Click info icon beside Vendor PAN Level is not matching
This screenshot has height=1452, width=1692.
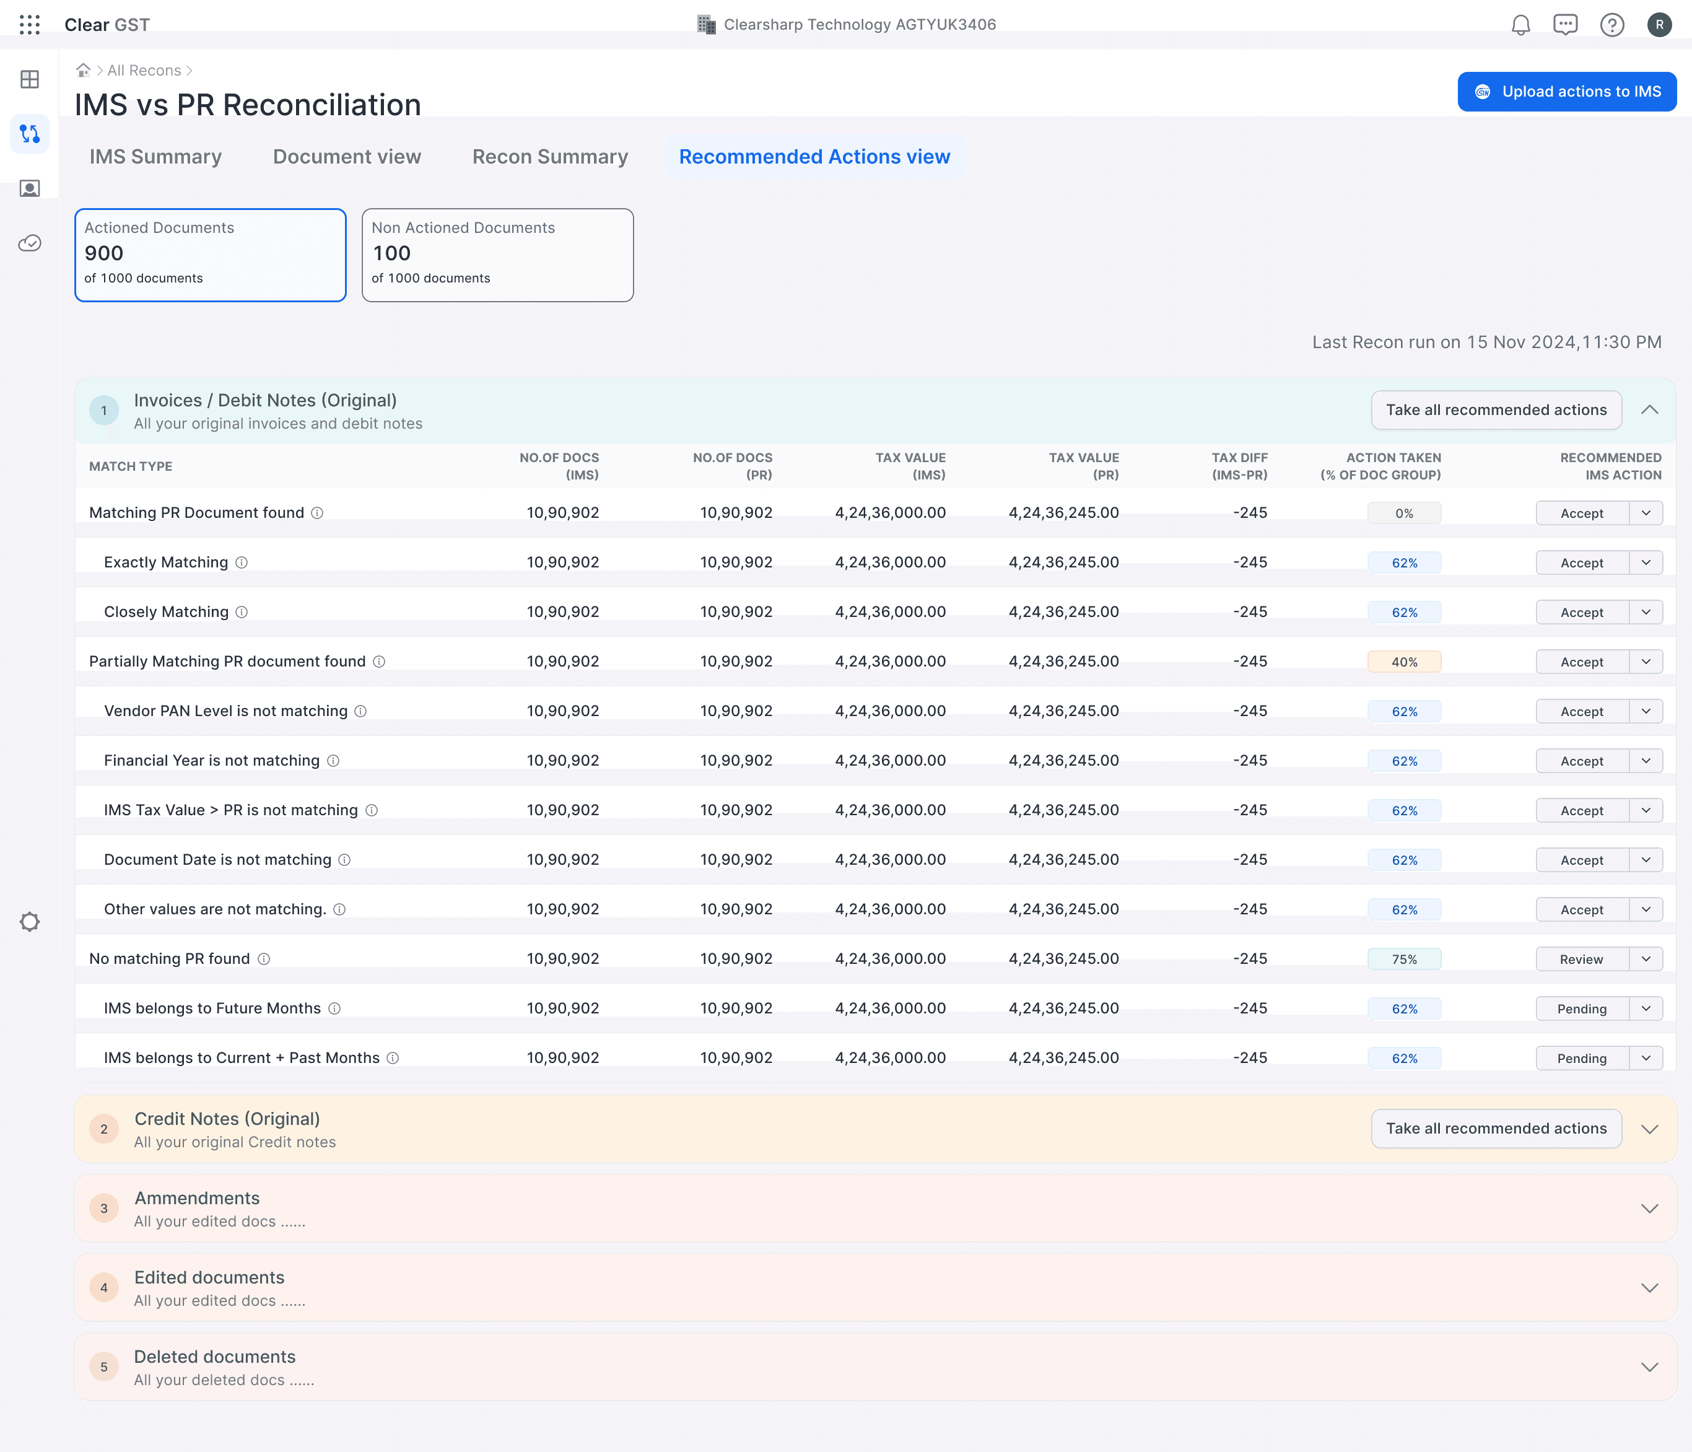tap(361, 711)
